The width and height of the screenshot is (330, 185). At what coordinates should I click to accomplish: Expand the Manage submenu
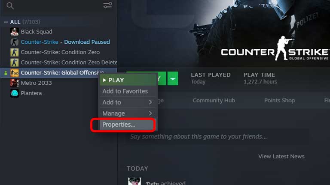pos(128,113)
